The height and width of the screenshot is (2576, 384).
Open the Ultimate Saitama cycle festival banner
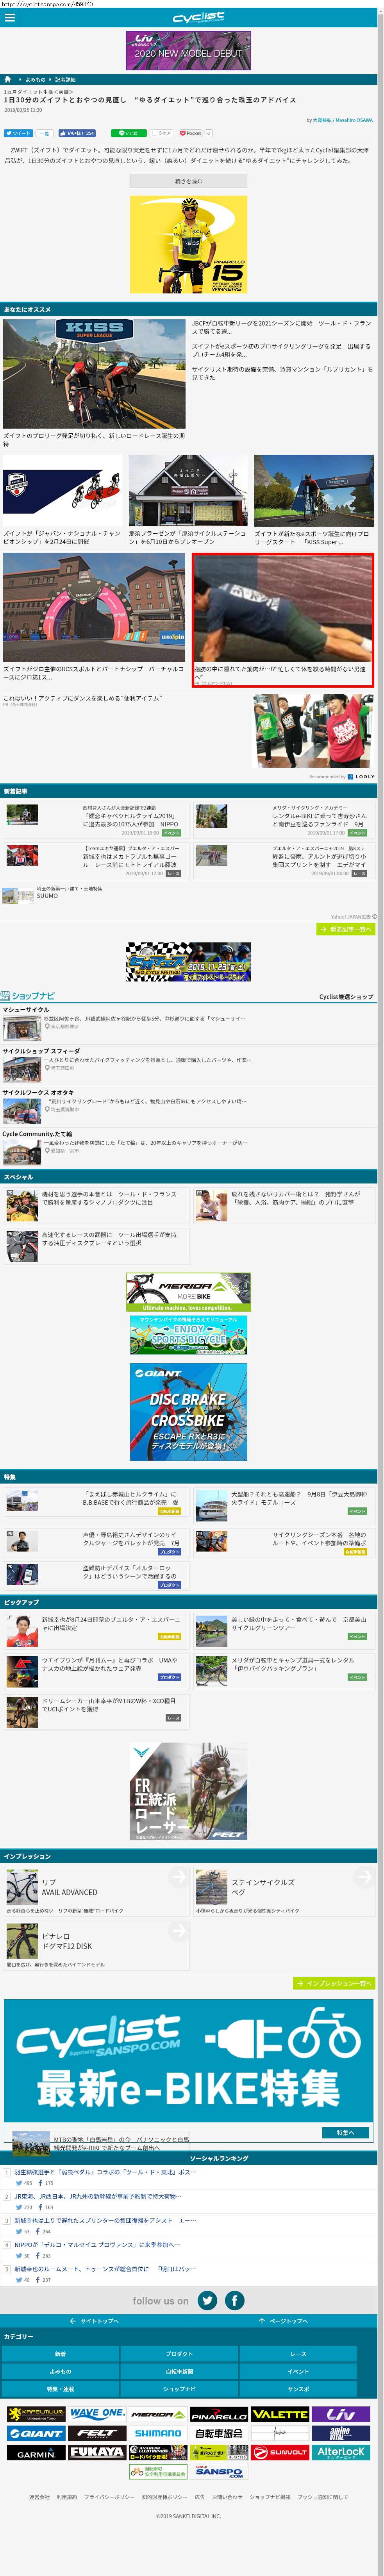coord(188,962)
